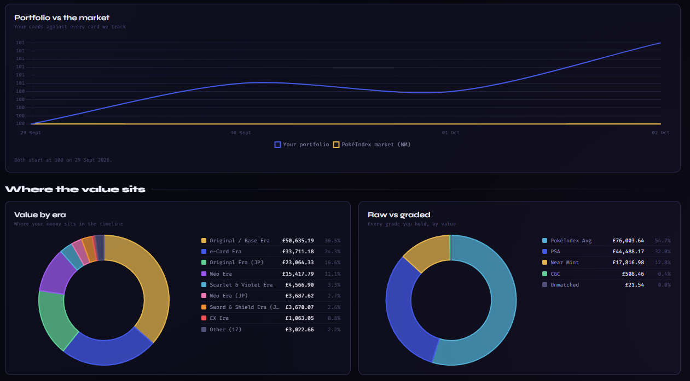Image resolution: width=690 pixels, height=381 pixels.
Task: Click the green swatch beside CGC
Action: point(544,274)
